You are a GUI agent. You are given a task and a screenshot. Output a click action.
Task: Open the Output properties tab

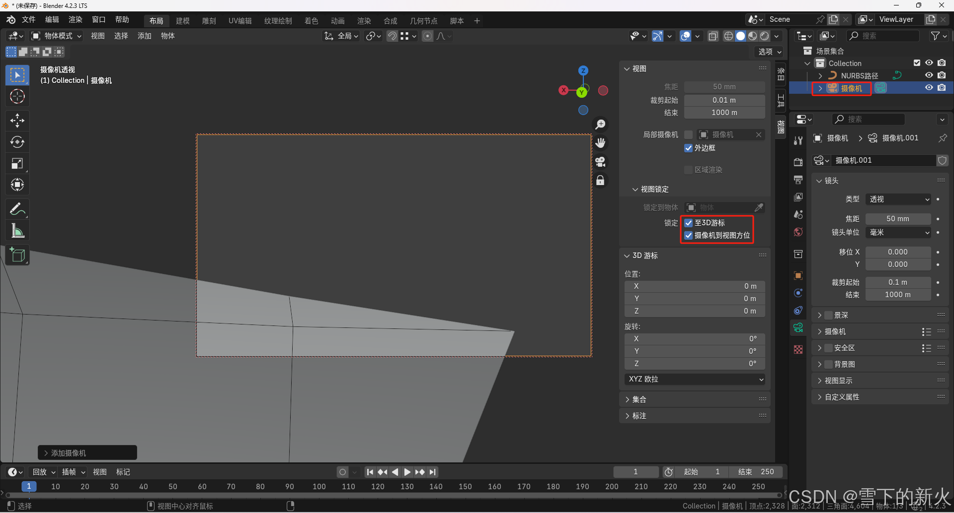coord(798,180)
